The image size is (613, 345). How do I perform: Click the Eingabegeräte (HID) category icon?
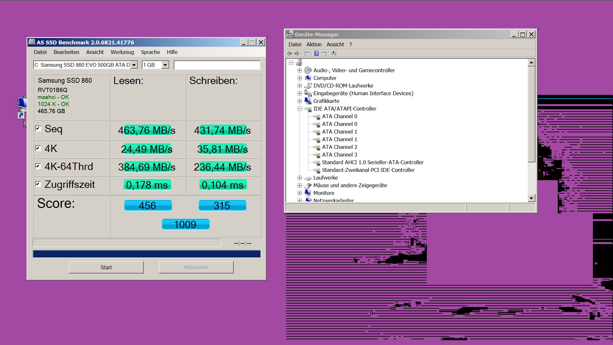tap(308, 93)
